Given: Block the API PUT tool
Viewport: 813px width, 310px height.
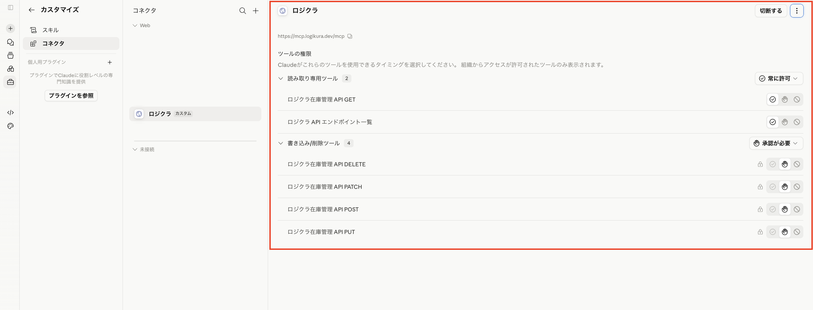Looking at the screenshot, I should tap(797, 232).
